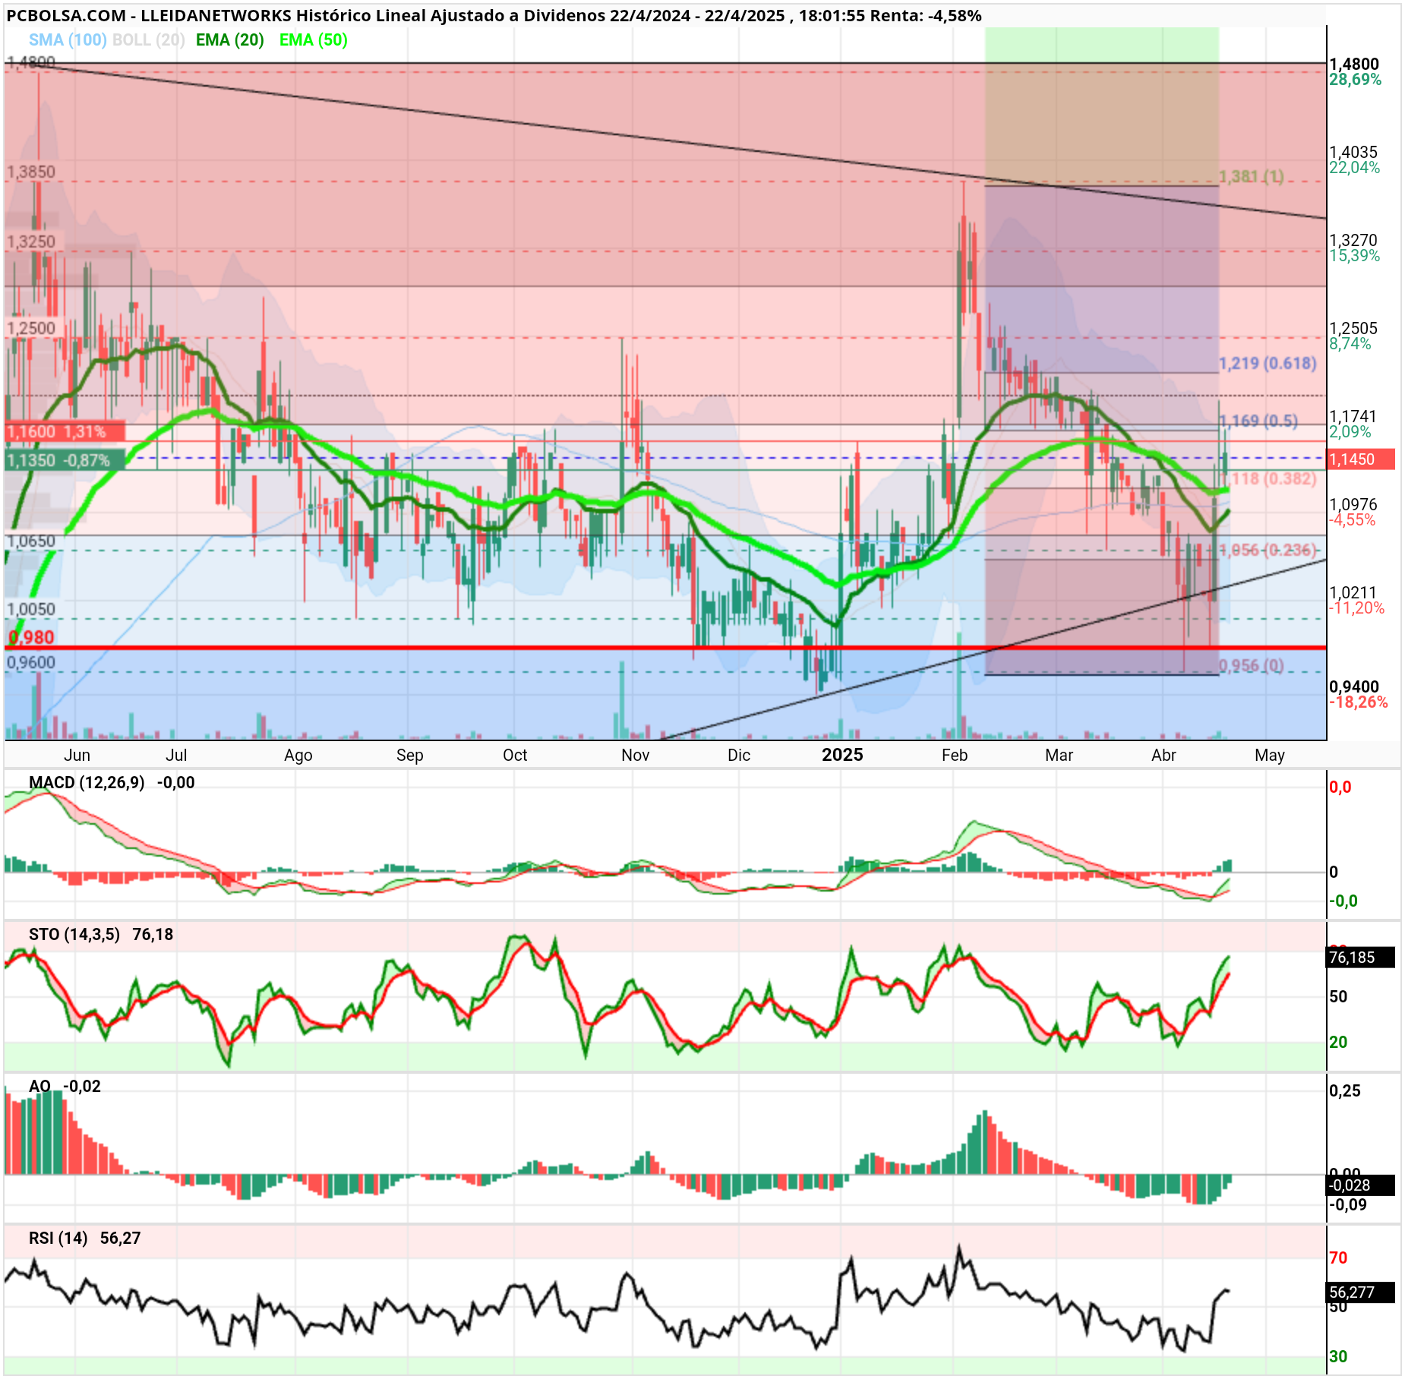The width and height of the screenshot is (1405, 1379).
Task: Click the May month label
Action: coord(1270,756)
